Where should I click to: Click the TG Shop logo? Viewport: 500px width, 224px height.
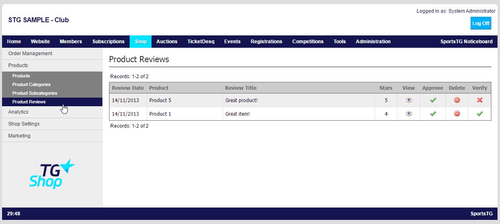pyautogui.click(x=52, y=173)
